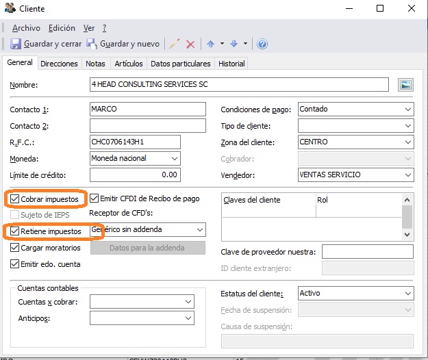Click the blue up arrow icon
Screen dimensions: 428x360
coord(210,44)
